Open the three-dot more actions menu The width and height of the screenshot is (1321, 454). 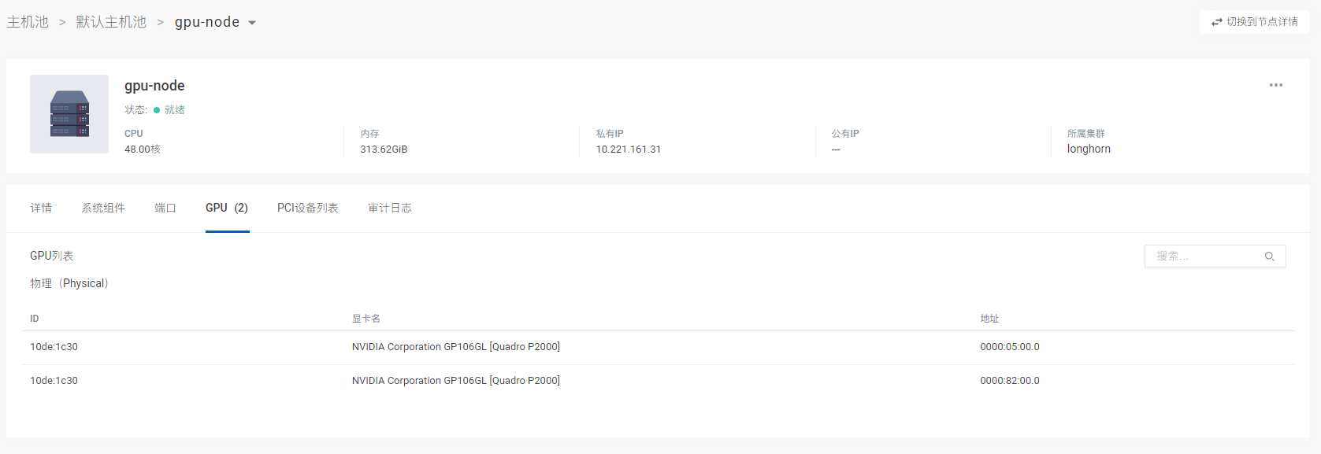coord(1275,85)
